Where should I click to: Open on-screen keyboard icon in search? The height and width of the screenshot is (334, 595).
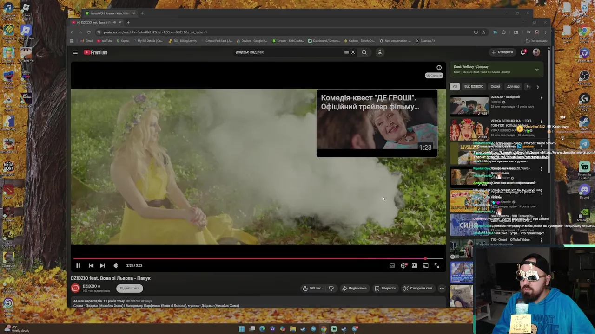coord(346,52)
